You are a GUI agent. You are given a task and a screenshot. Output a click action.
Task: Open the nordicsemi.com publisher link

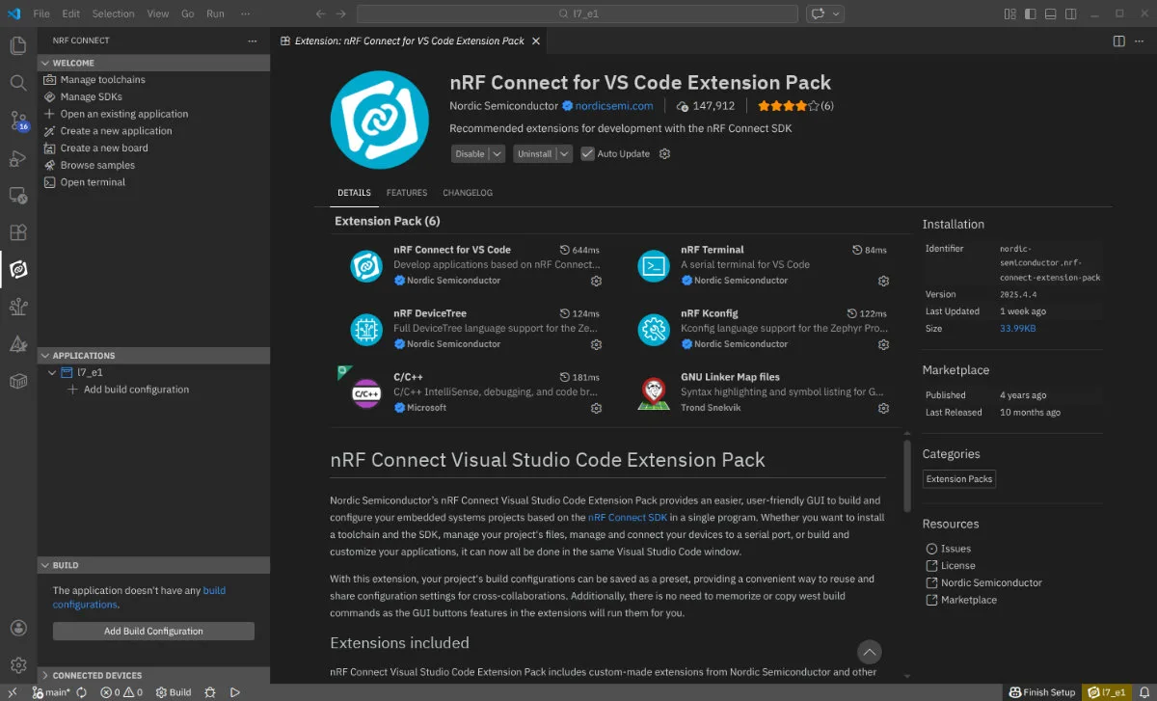(x=613, y=106)
